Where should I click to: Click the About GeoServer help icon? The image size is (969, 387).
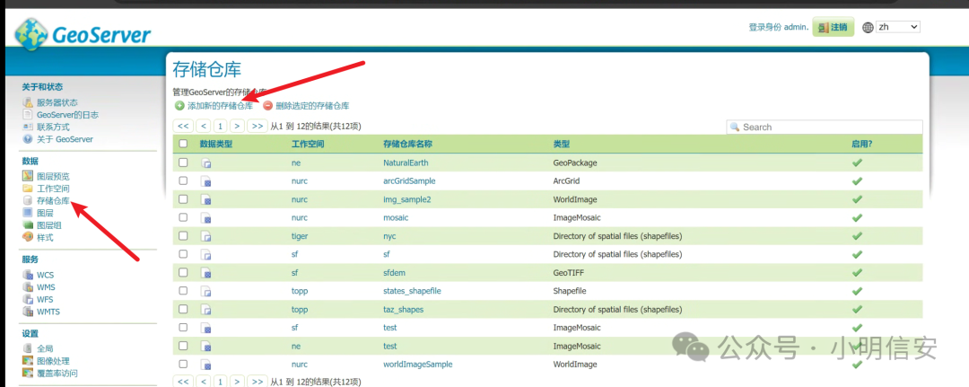pyautogui.click(x=28, y=139)
